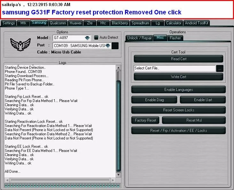
Task: Click the Write Cert button
Action: 178,77
